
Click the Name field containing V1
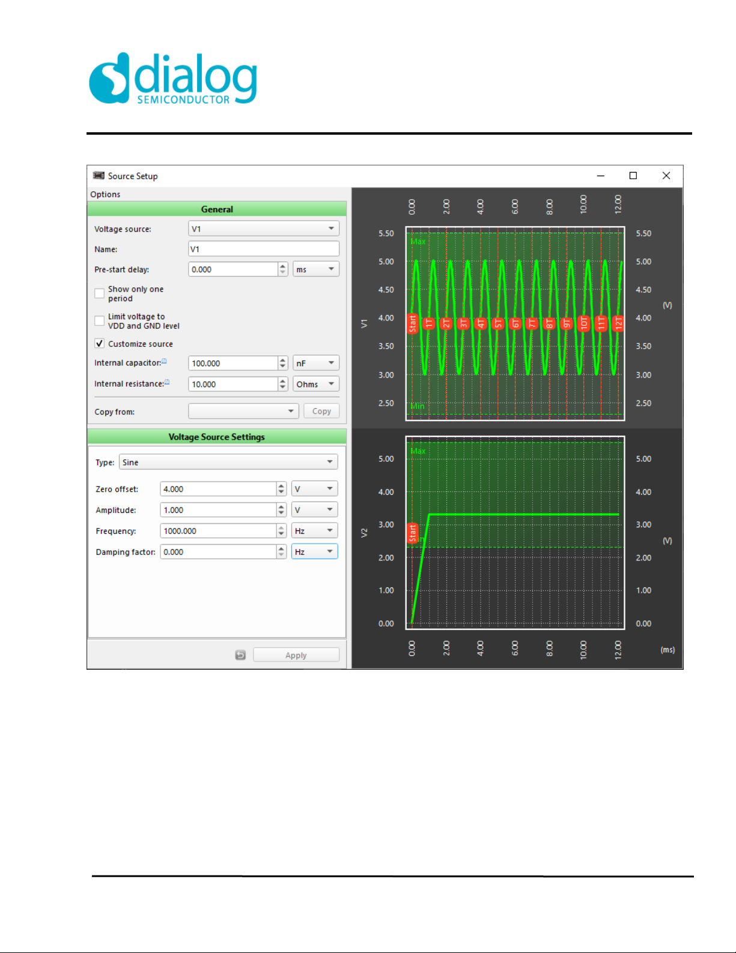coord(264,249)
